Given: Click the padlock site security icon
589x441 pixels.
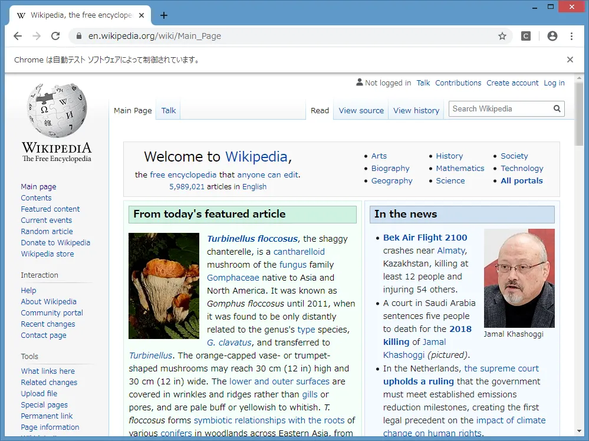Looking at the screenshot, I should (79, 36).
